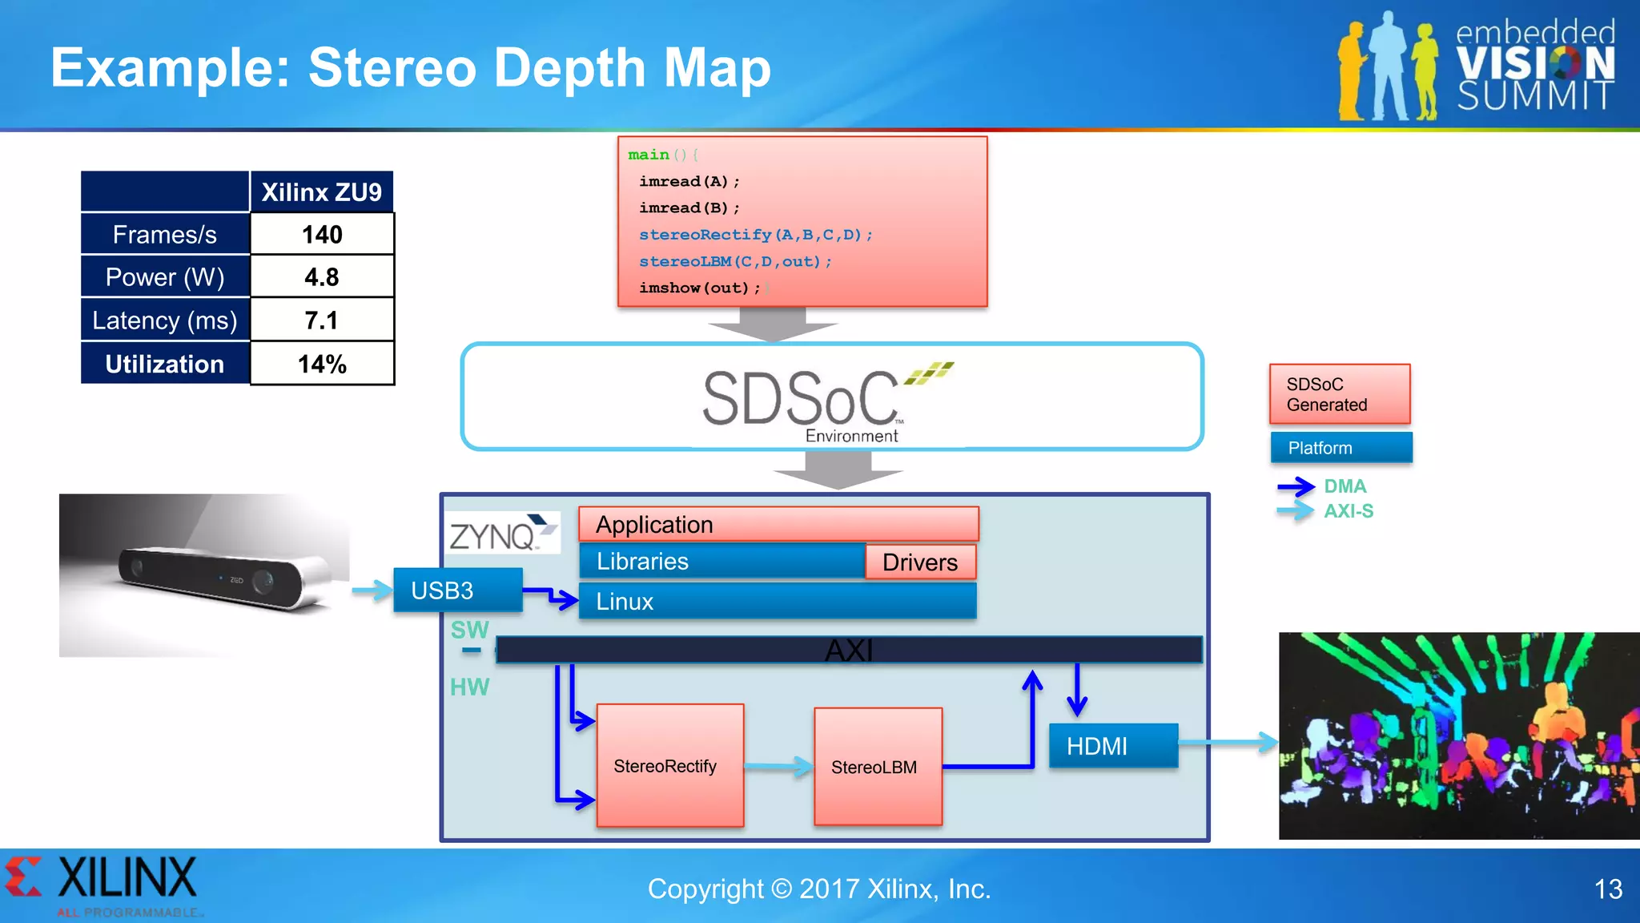Click the USB3 block
Viewport: 1640px width, 923px height.
coord(457,590)
